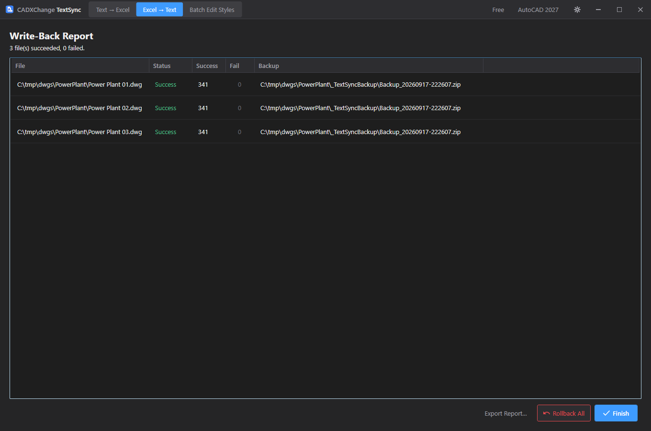Switch to the Text → Excel tab
Image resolution: width=651 pixels, height=431 pixels.
coord(112,10)
